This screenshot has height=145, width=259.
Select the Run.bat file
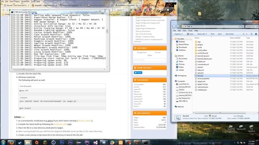[200, 76]
